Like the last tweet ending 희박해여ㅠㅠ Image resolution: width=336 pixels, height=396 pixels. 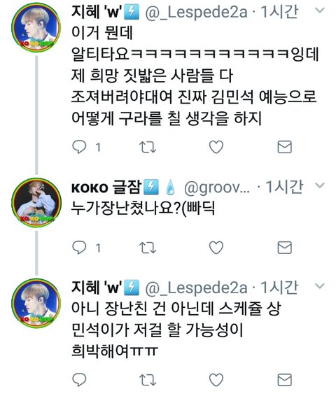click(x=216, y=380)
